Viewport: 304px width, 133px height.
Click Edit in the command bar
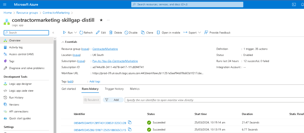tap(101, 33)
